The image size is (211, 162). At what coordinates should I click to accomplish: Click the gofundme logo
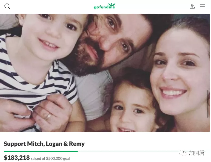(105, 6)
